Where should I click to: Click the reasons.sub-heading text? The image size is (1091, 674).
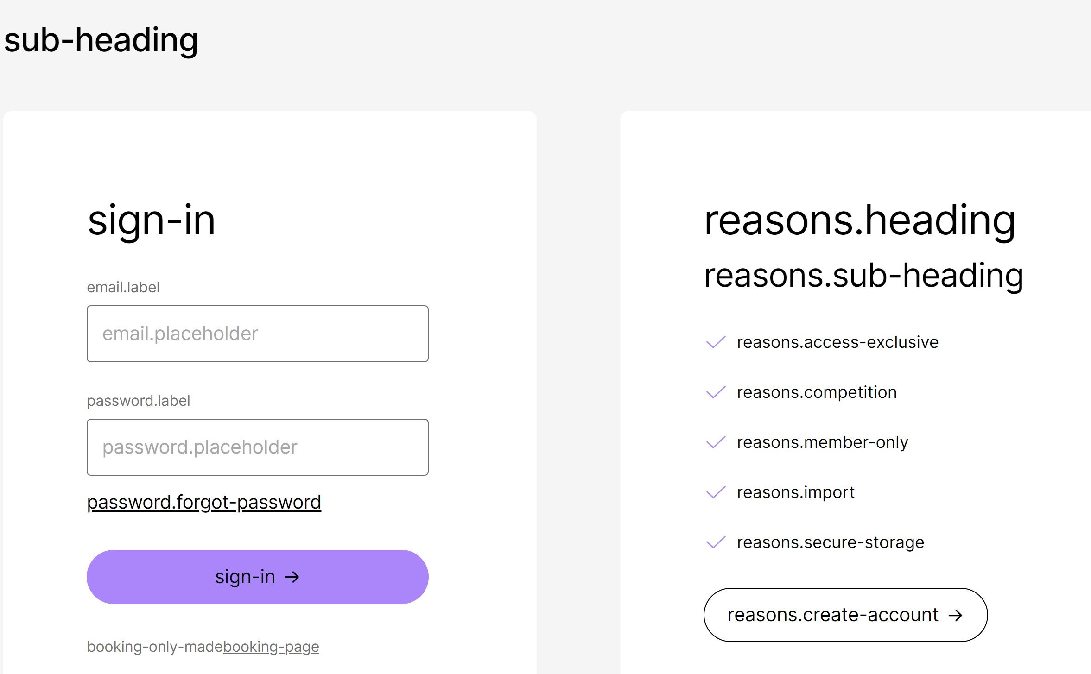pos(863,276)
